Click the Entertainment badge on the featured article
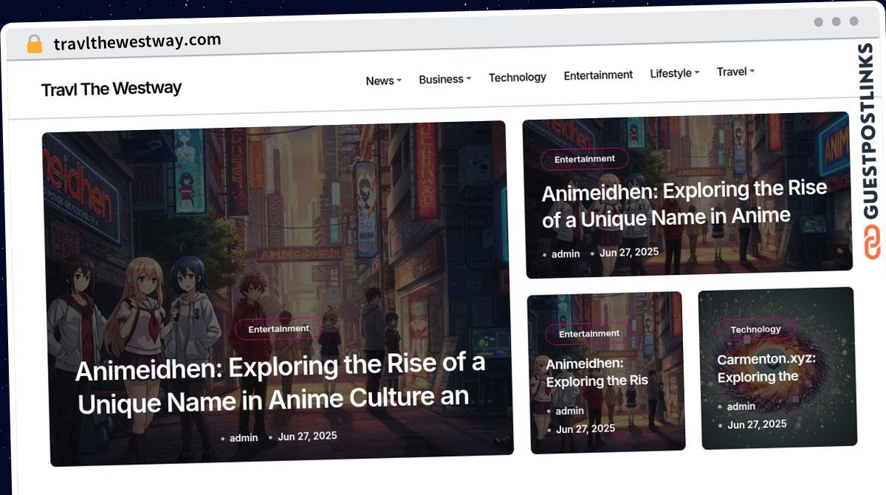 click(x=279, y=328)
